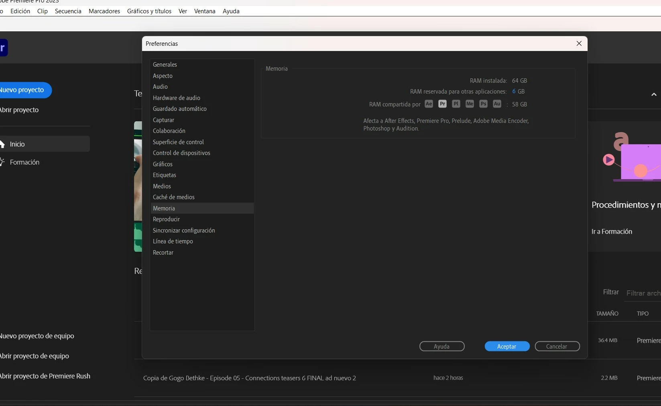Sort by the TIPO column header
661x406 pixels.
pyautogui.click(x=643, y=314)
